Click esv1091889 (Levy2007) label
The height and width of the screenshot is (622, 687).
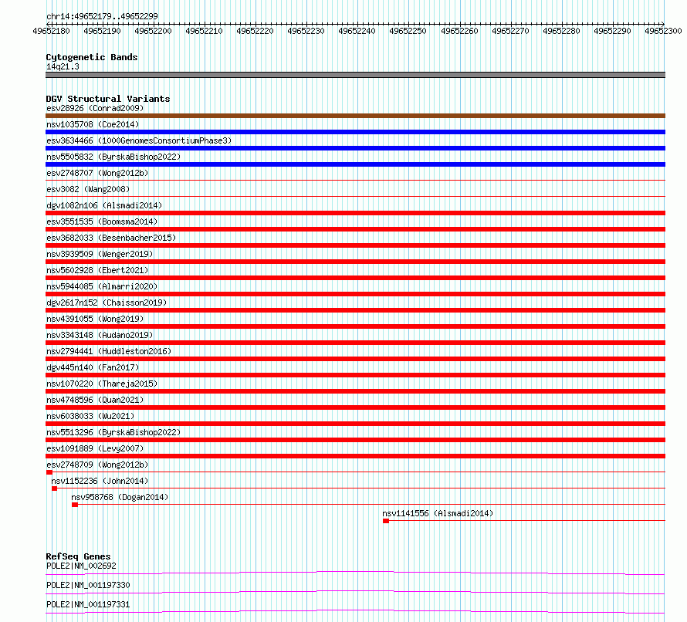[95, 448]
